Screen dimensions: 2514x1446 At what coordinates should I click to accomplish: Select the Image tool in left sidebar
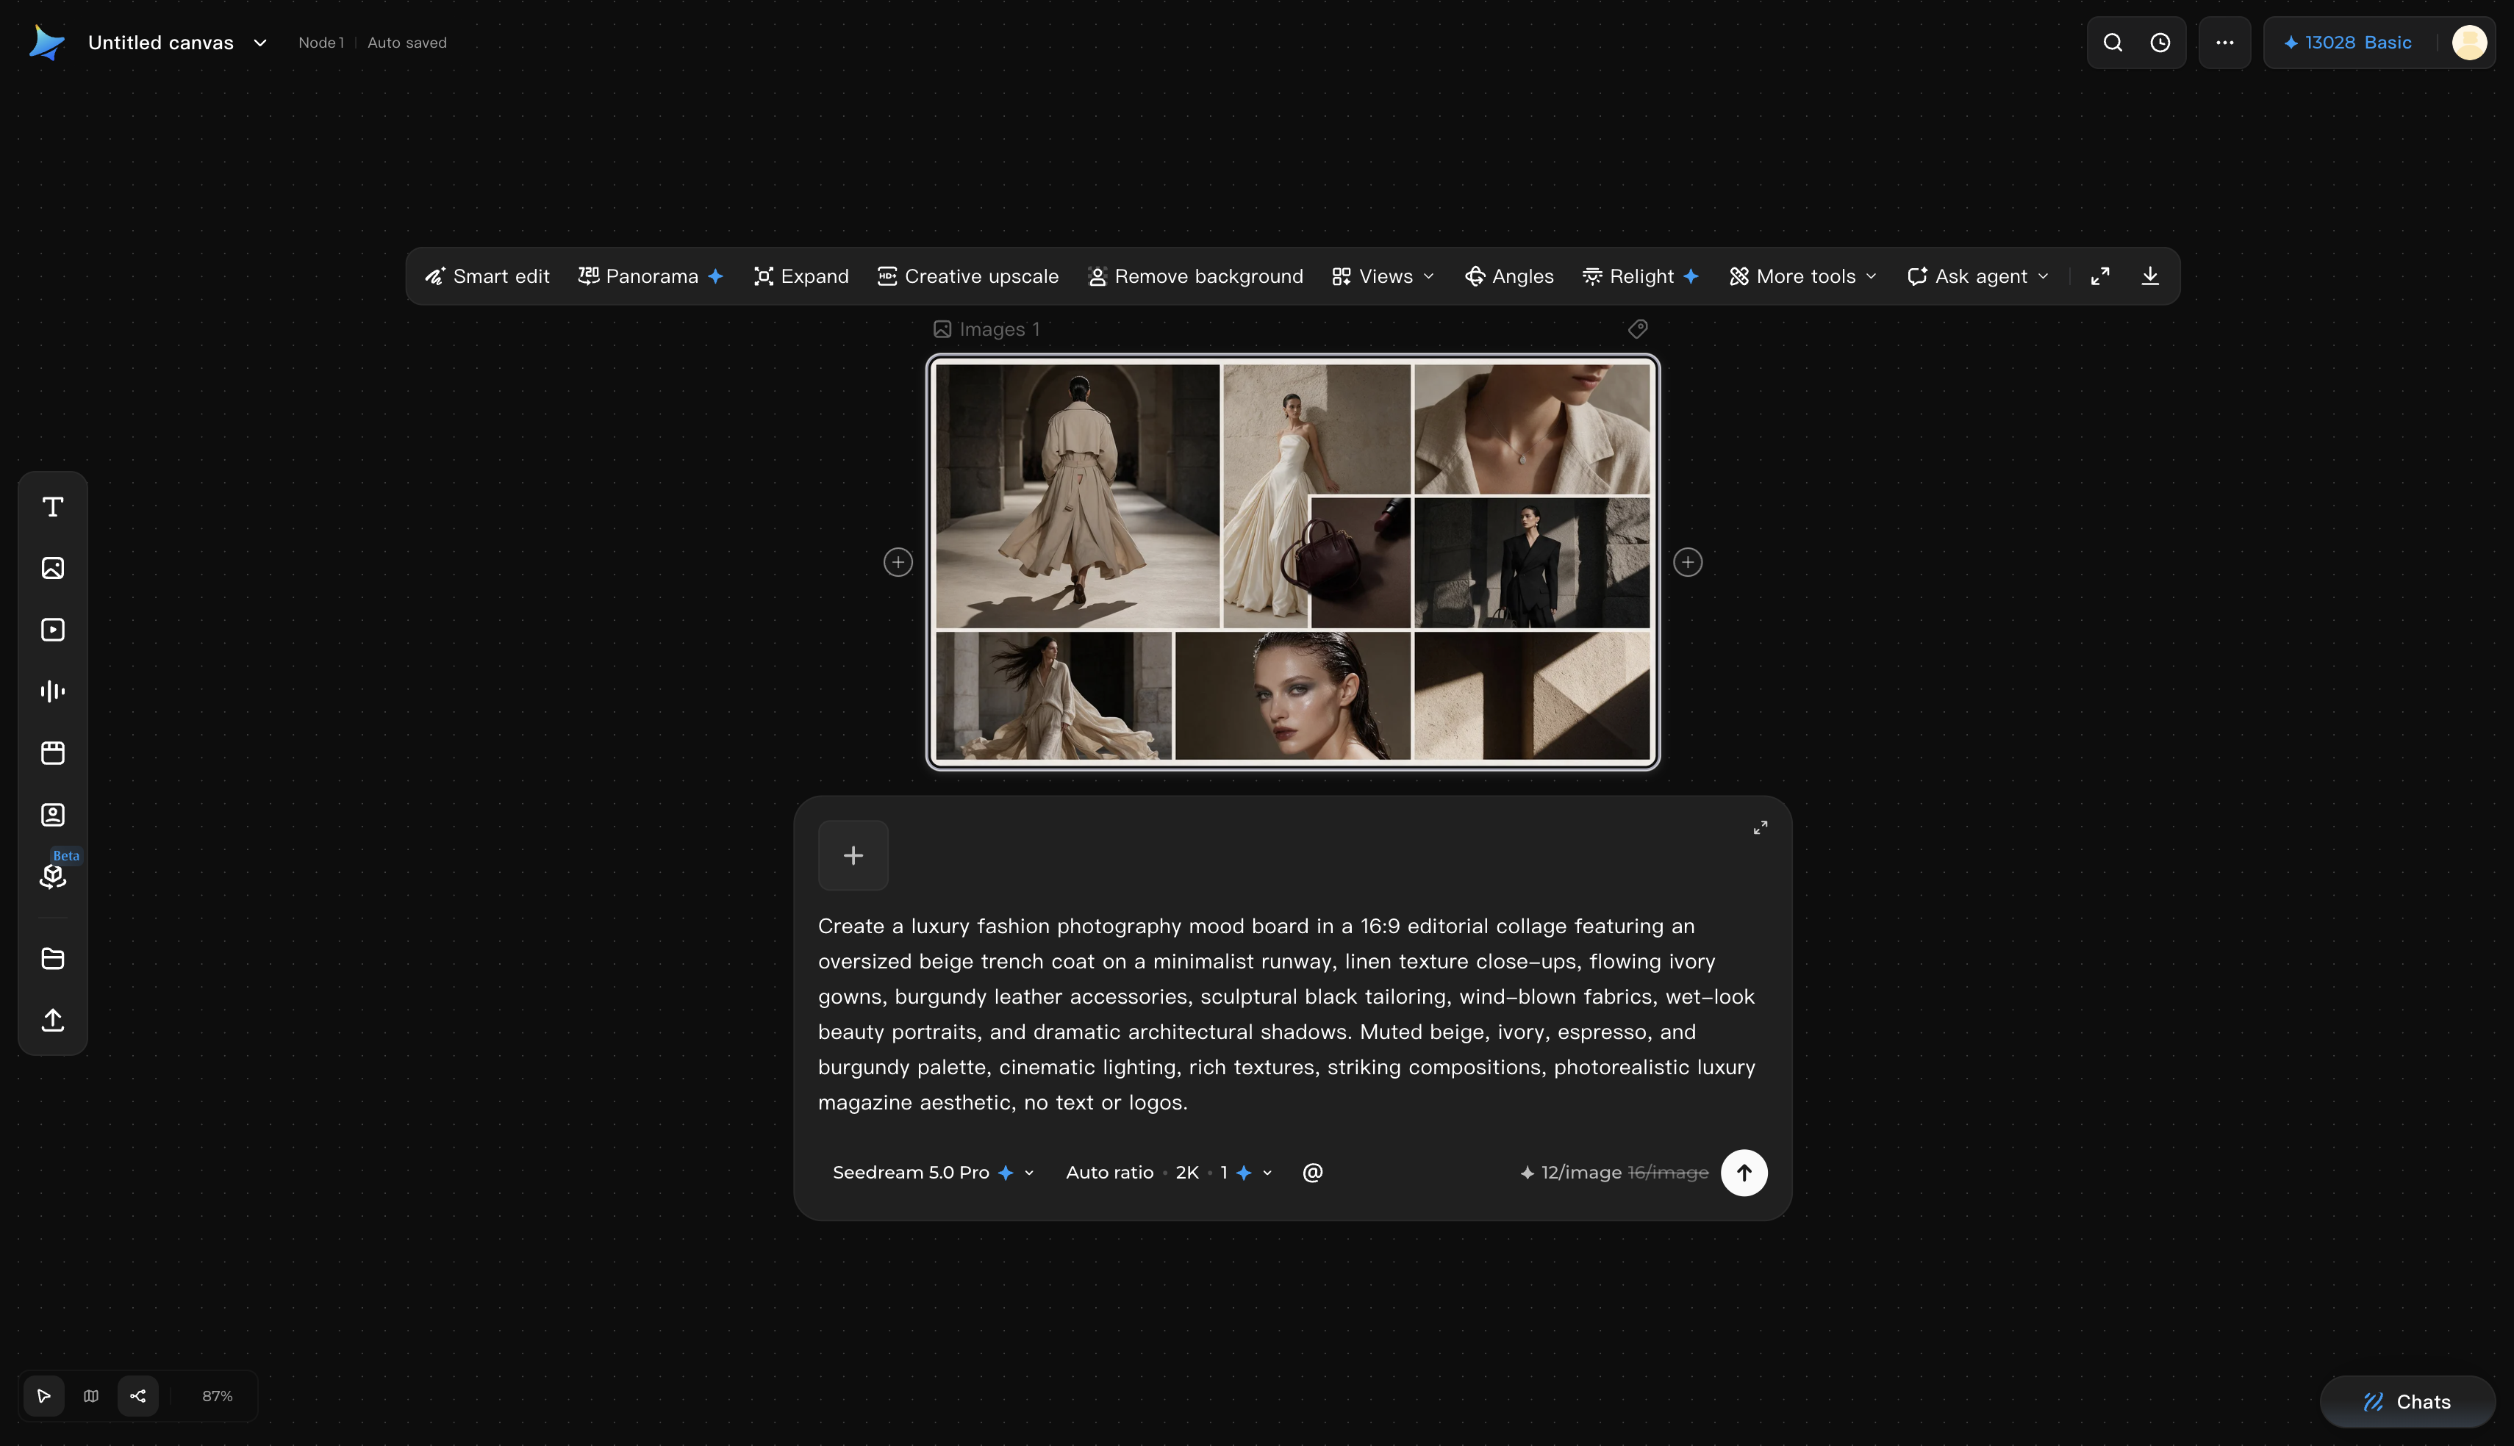click(53, 568)
